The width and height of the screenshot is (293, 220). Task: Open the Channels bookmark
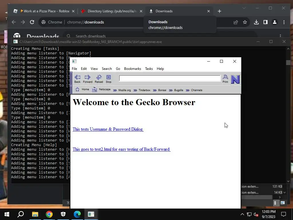pyautogui.click(x=194, y=90)
